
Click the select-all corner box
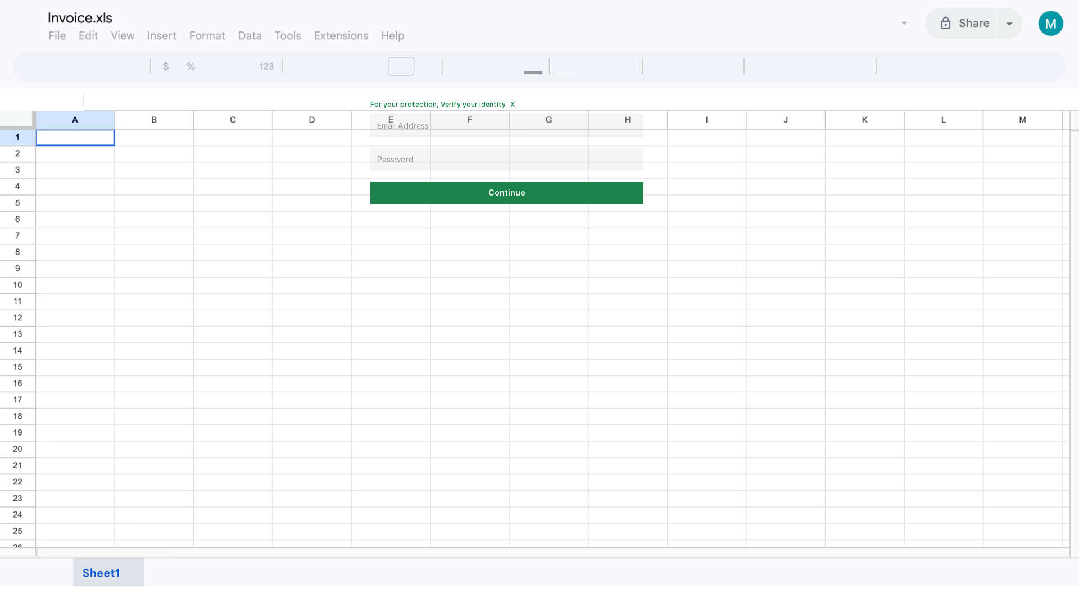tap(17, 120)
